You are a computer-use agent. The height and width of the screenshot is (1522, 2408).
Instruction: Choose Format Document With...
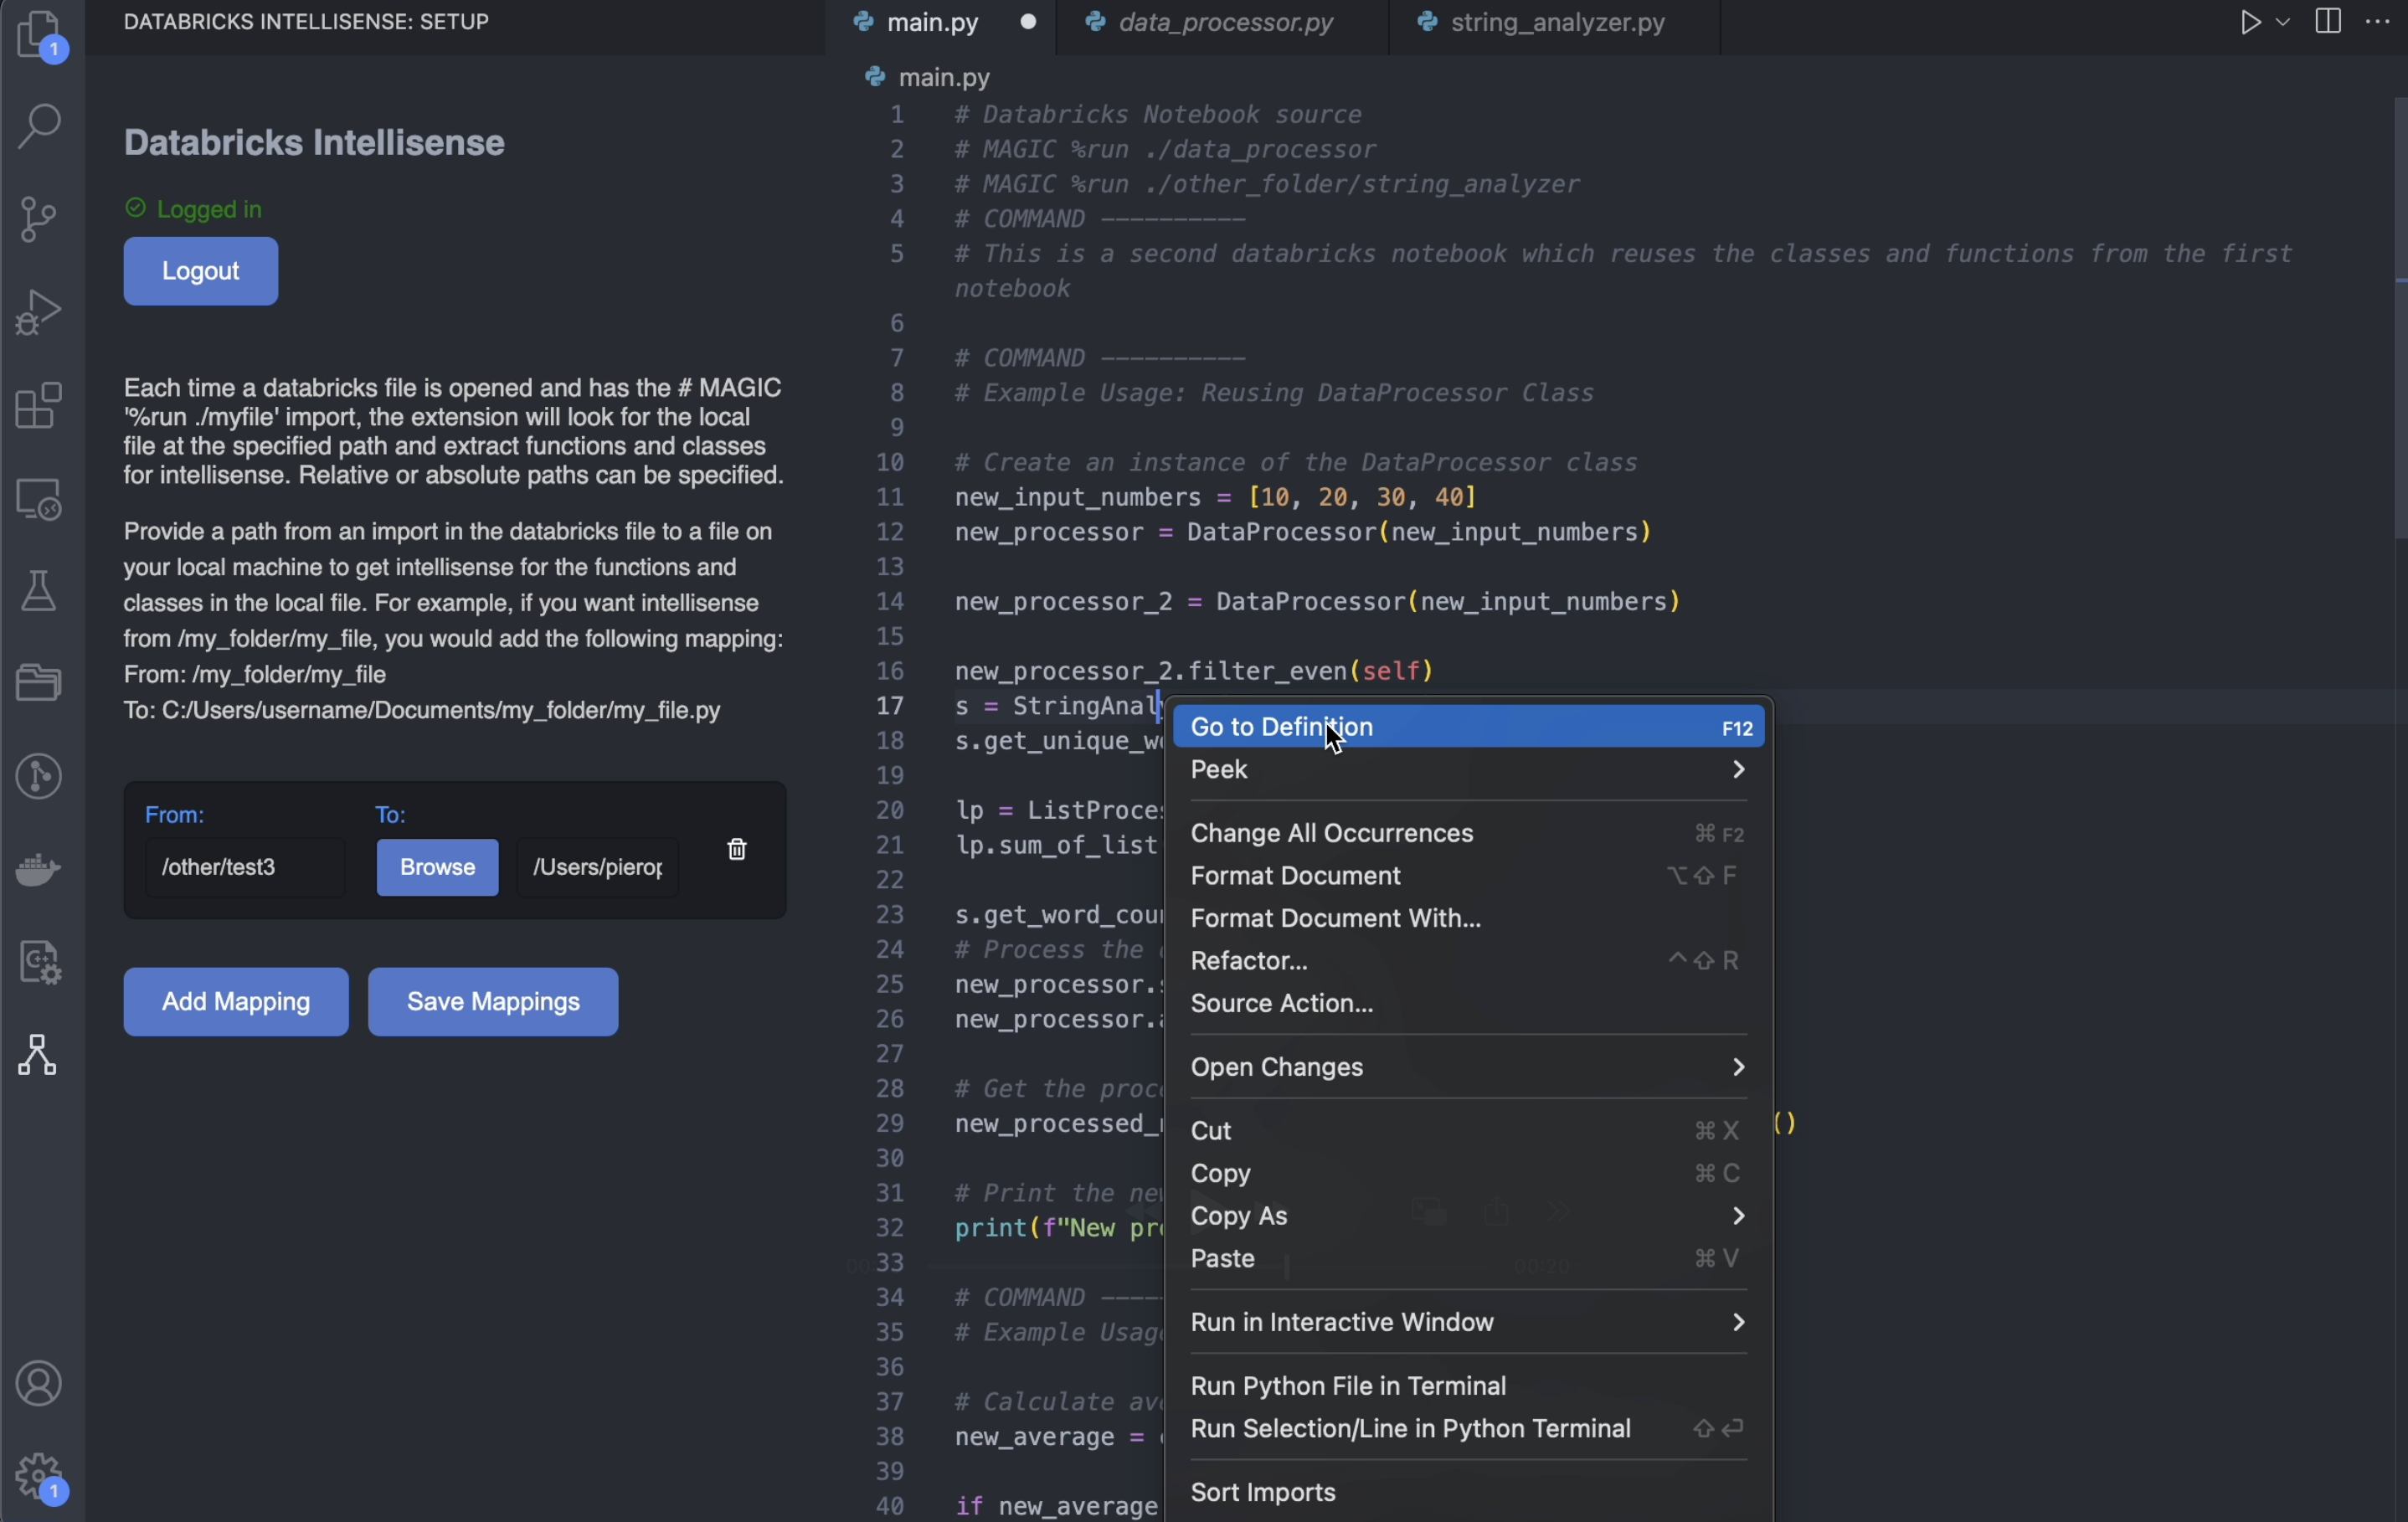[x=1468, y=918]
